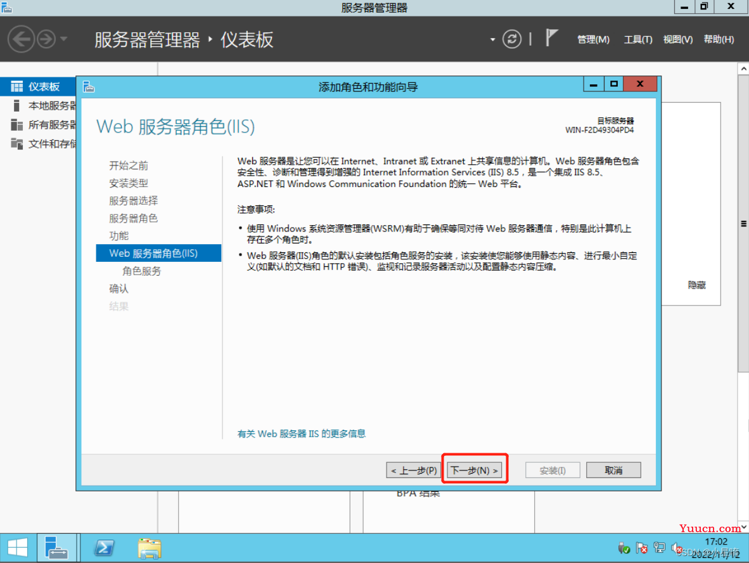Close the add roles wizard window
Viewport: 749px width, 563px height.
pos(640,84)
